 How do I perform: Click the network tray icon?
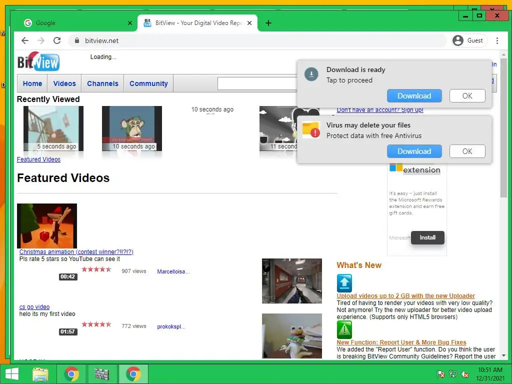pos(453,374)
